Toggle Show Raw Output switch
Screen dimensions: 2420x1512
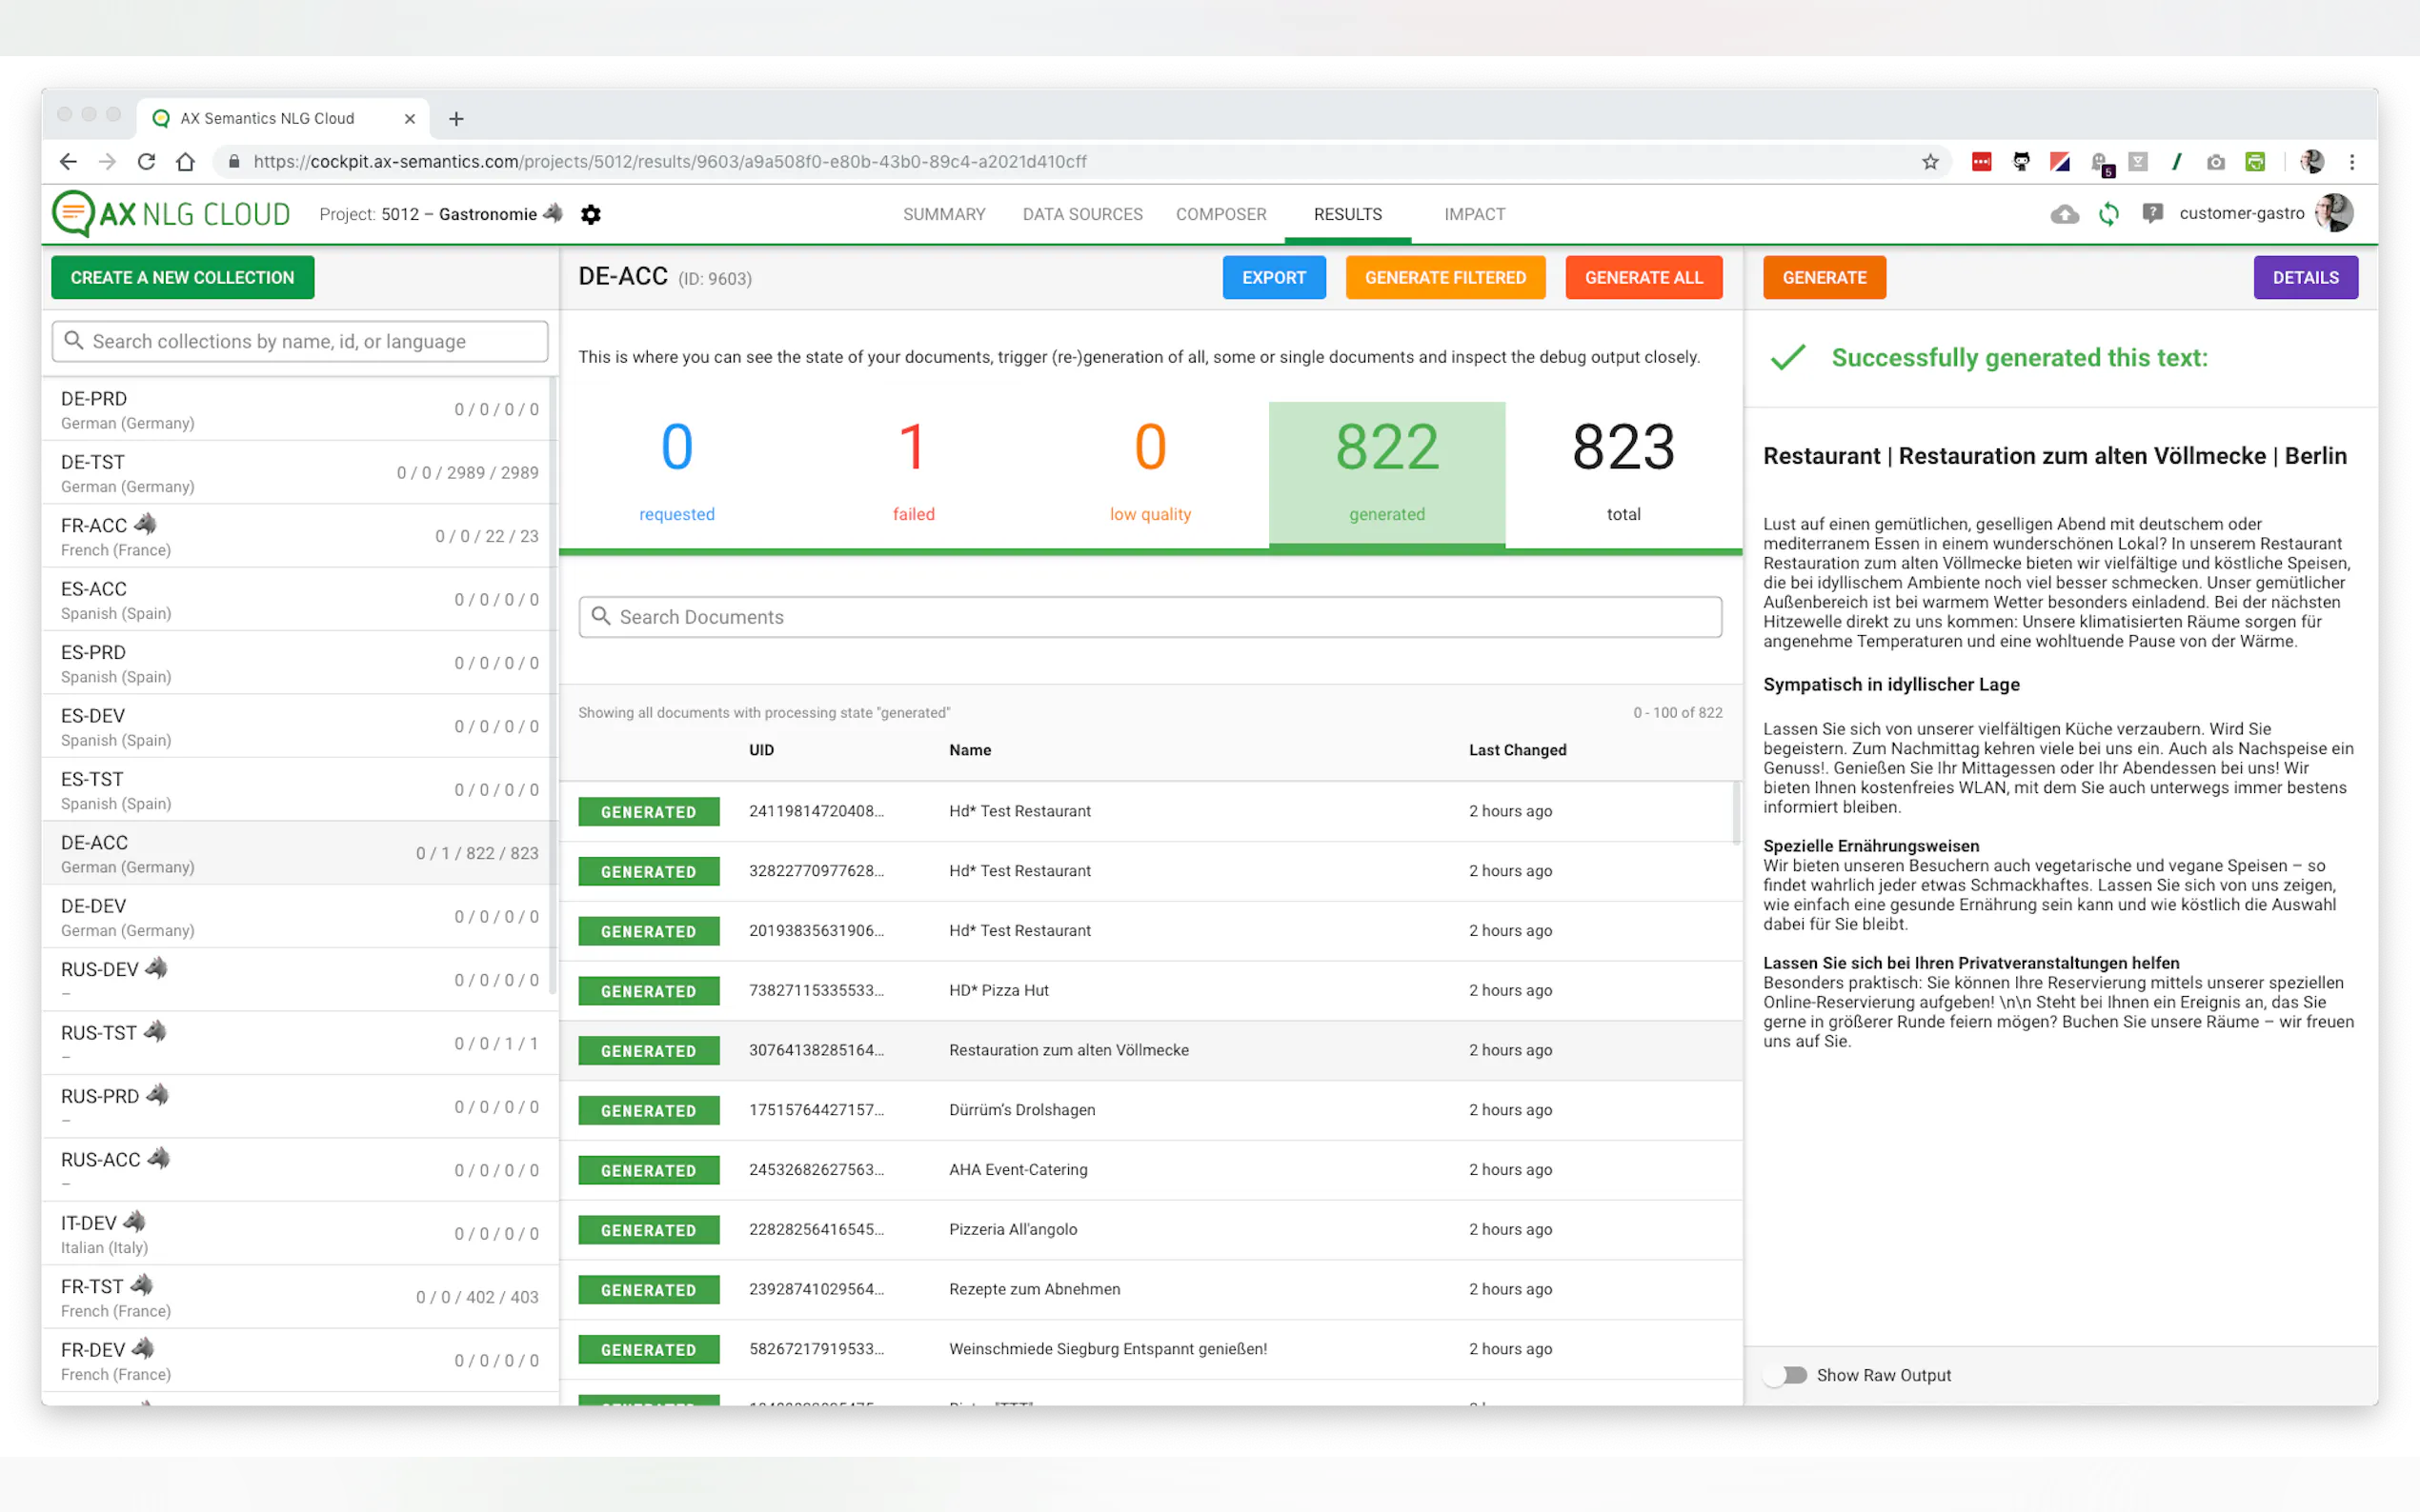click(x=1785, y=1375)
